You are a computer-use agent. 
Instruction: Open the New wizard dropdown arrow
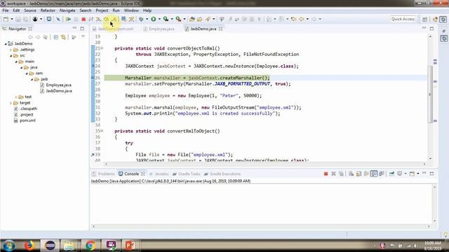pos(12,19)
